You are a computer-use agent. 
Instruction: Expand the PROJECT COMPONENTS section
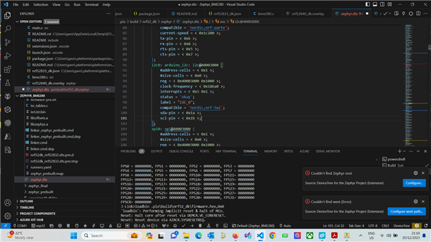click(x=38, y=214)
